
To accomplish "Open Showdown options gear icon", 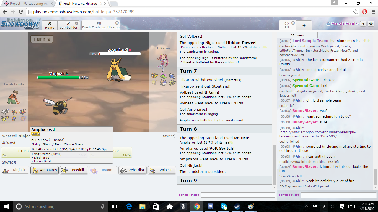I will (x=371, y=24).
